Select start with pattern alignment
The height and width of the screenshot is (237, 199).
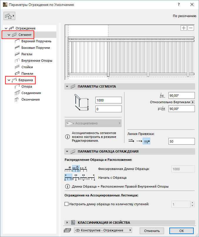68,177
